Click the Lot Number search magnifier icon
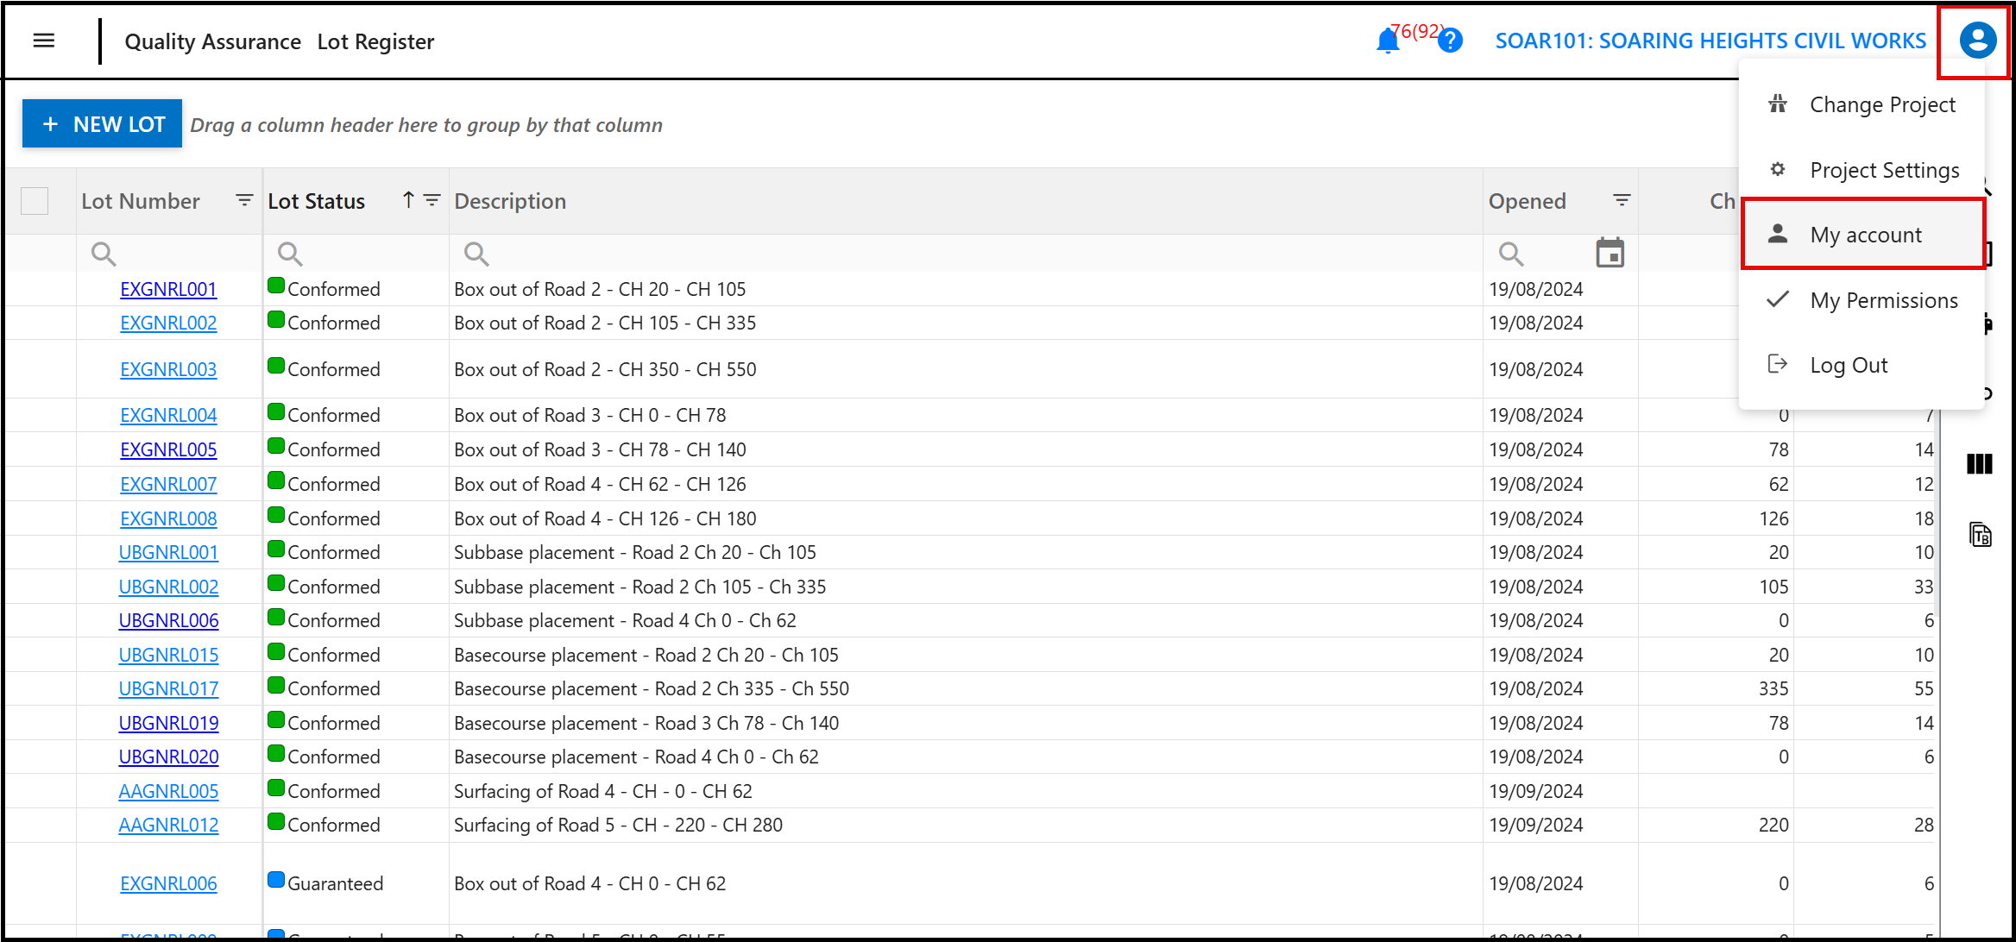This screenshot has height=942, width=2016. (x=104, y=254)
